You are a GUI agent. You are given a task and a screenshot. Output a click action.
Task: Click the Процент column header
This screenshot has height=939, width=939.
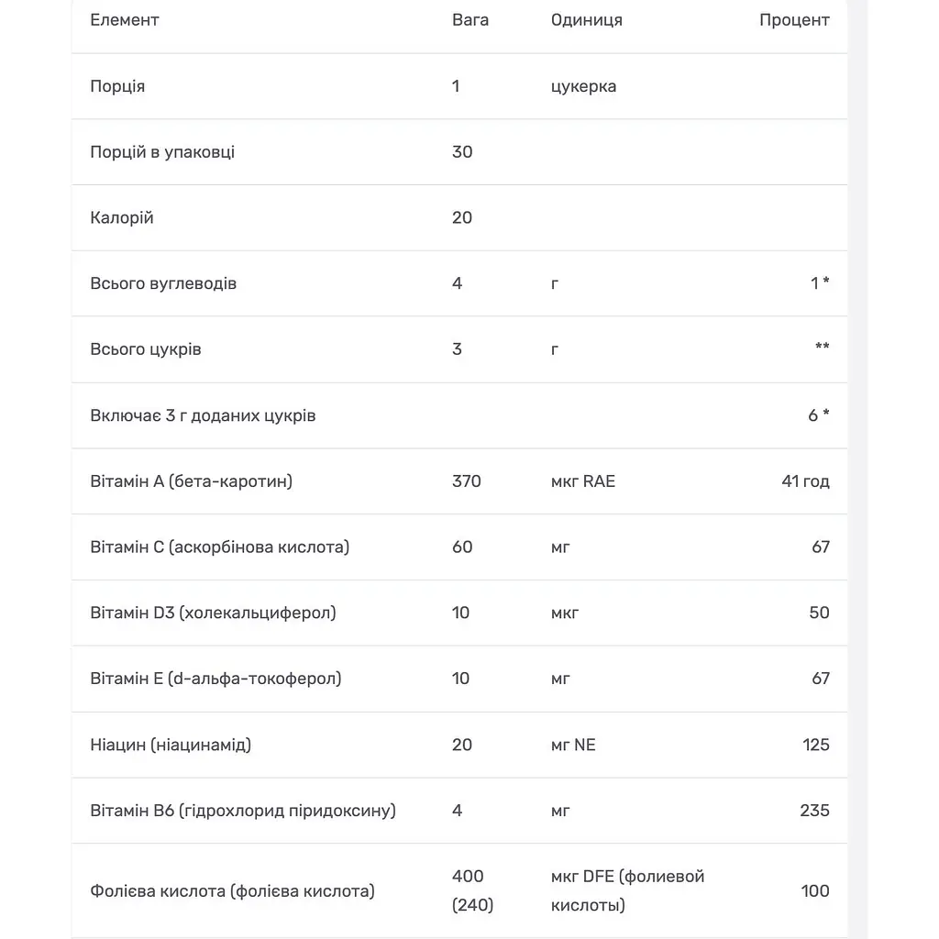point(794,20)
